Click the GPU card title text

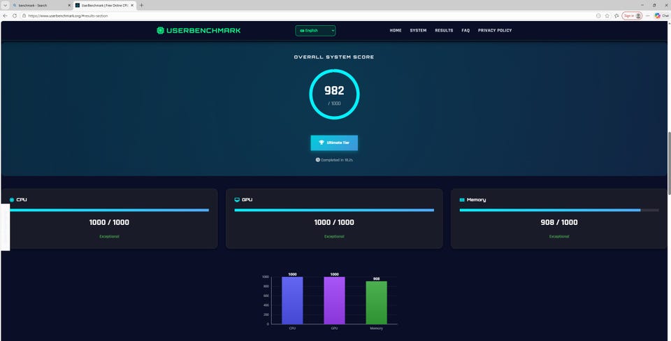(247, 200)
